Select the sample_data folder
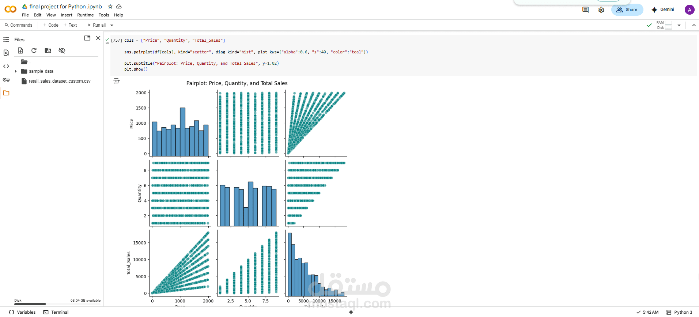 pos(37,71)
